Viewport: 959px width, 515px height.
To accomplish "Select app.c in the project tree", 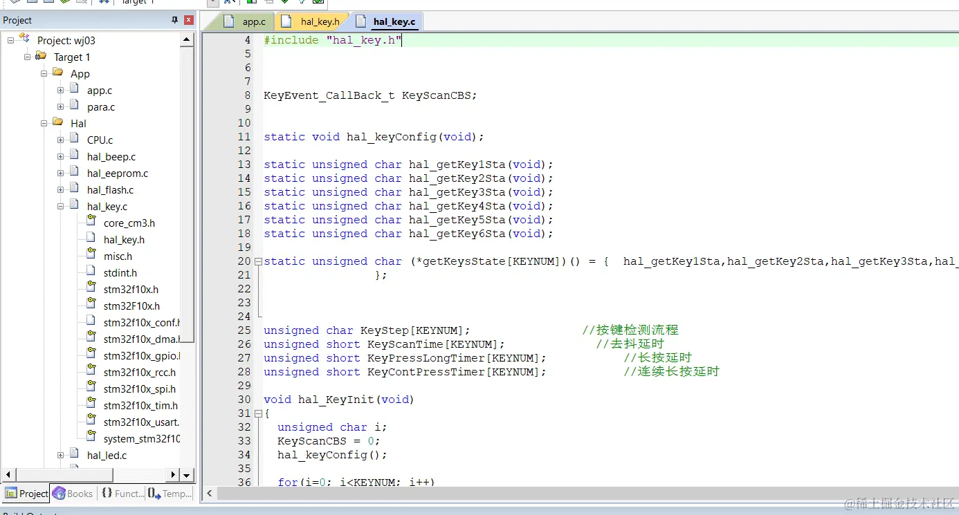I will (99, 90).
